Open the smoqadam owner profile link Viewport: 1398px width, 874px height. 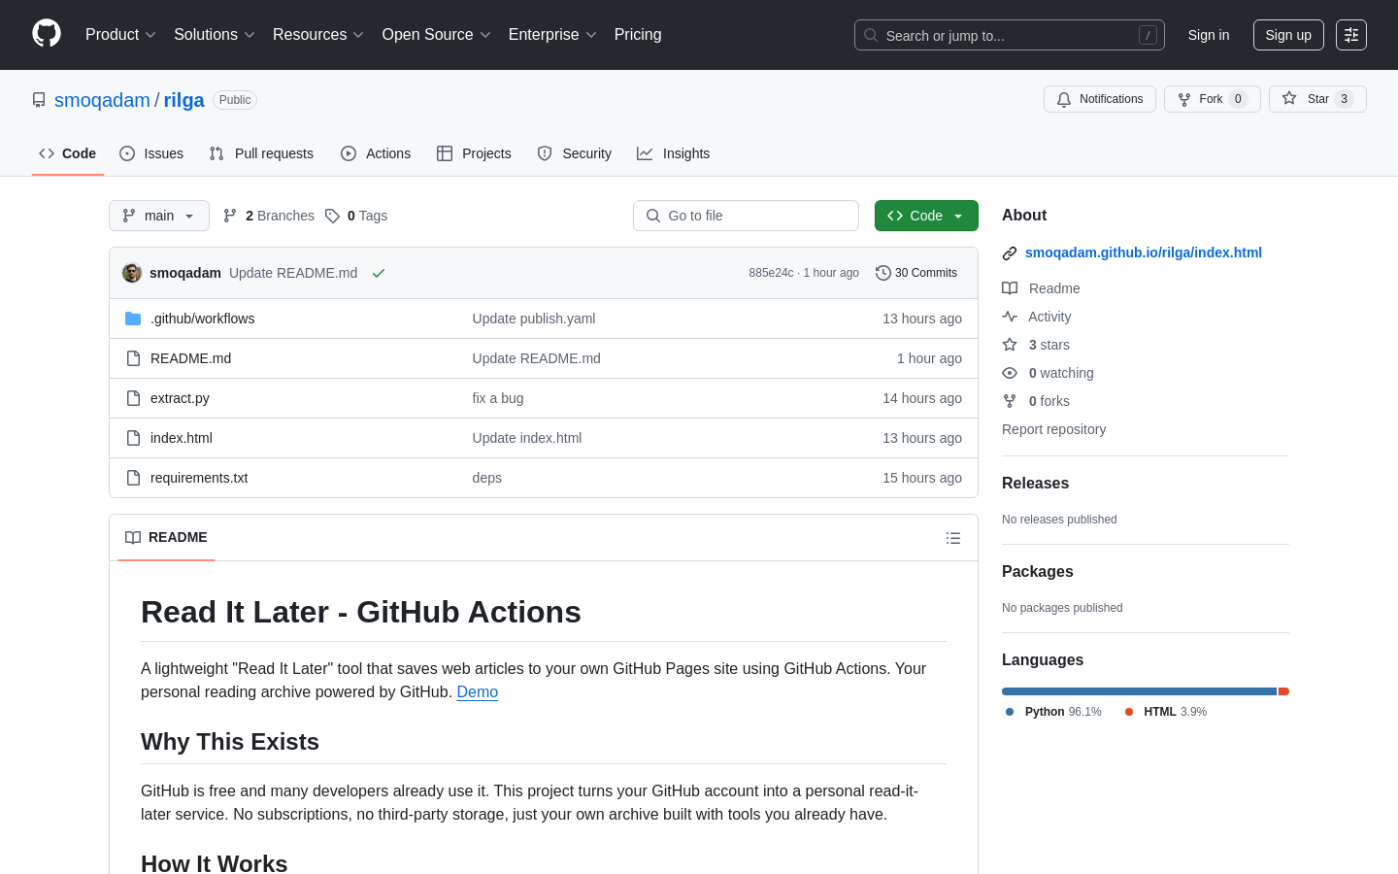click(102, 100)
